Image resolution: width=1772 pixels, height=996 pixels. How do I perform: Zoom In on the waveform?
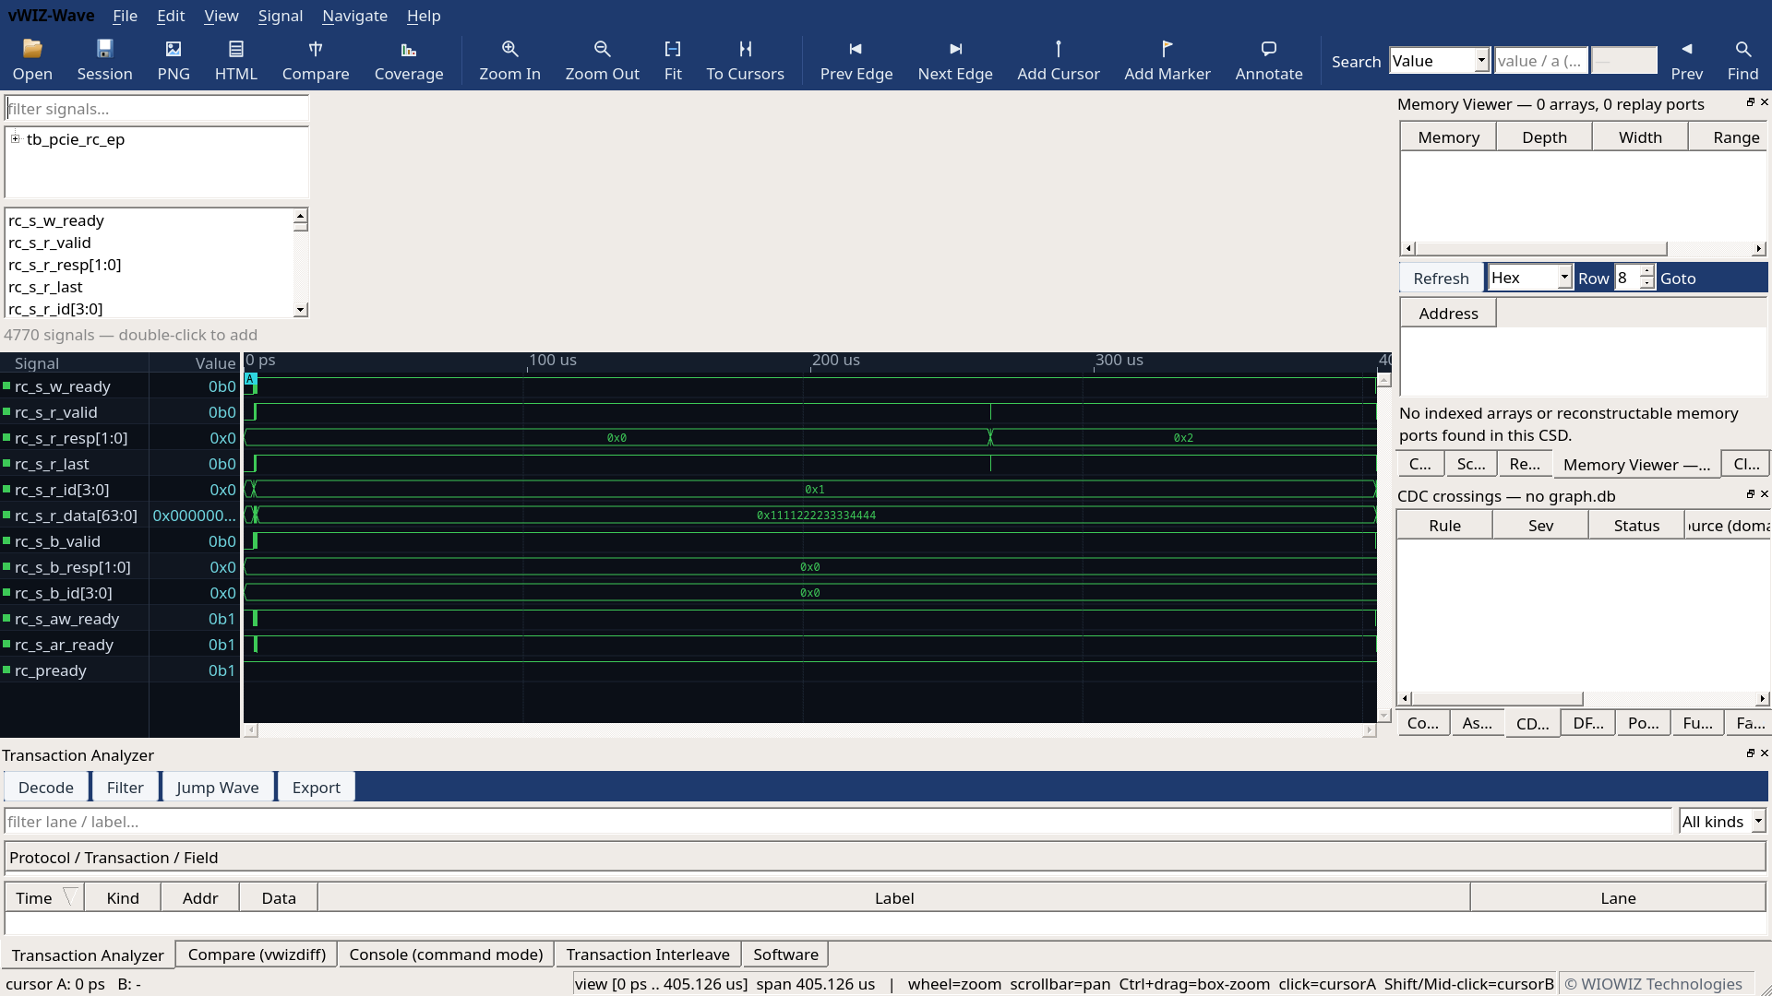tap(509, 60)
